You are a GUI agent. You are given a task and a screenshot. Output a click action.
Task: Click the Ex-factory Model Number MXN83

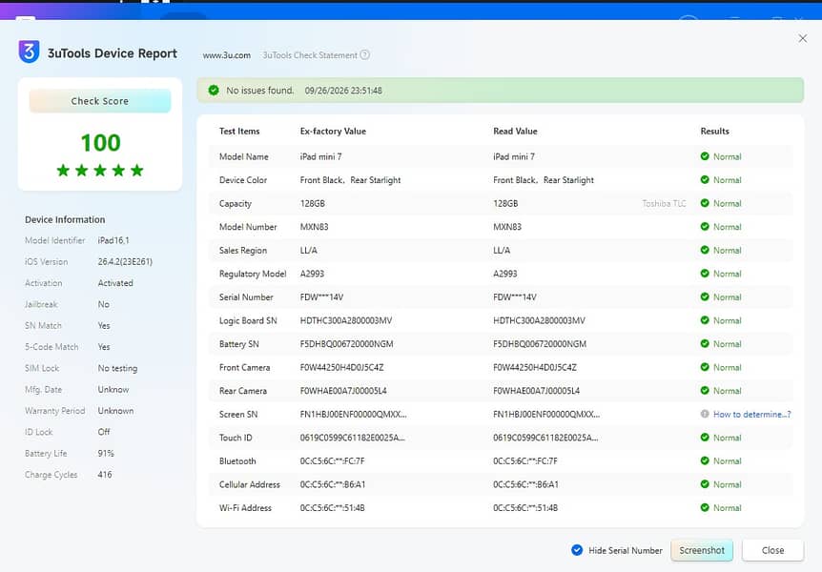coord(314,227)
